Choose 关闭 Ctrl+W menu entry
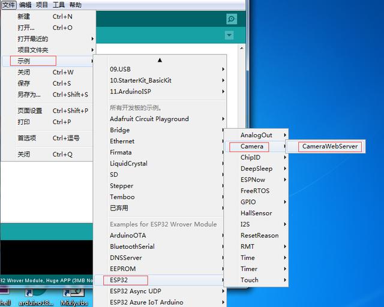 [x=48, y=72]
